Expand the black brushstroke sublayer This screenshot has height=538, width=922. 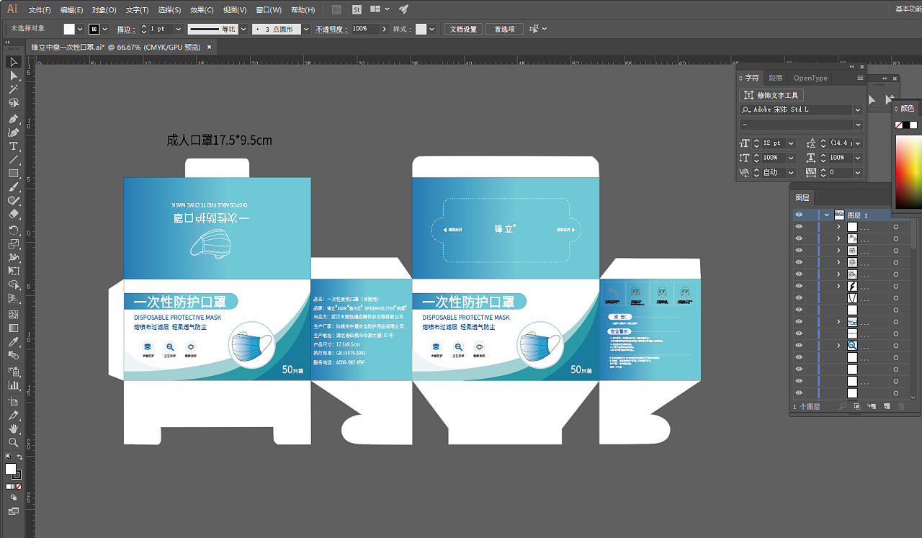[x=838, y=286]
